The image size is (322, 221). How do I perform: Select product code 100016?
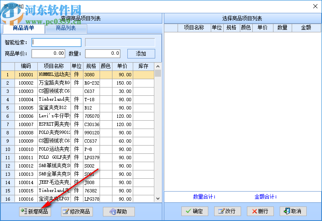coord(26,199)
